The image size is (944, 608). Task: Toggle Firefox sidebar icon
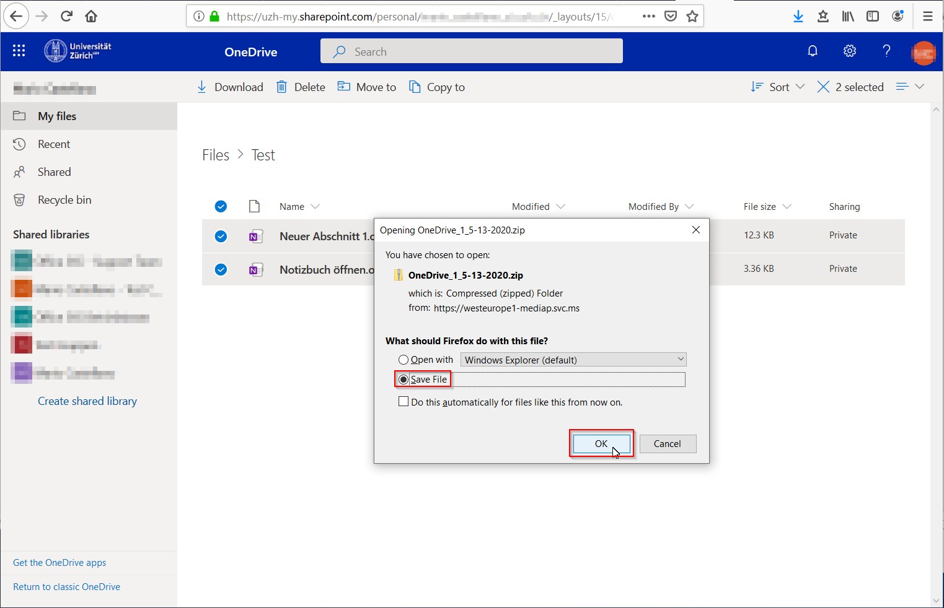(x=873, y=16)
